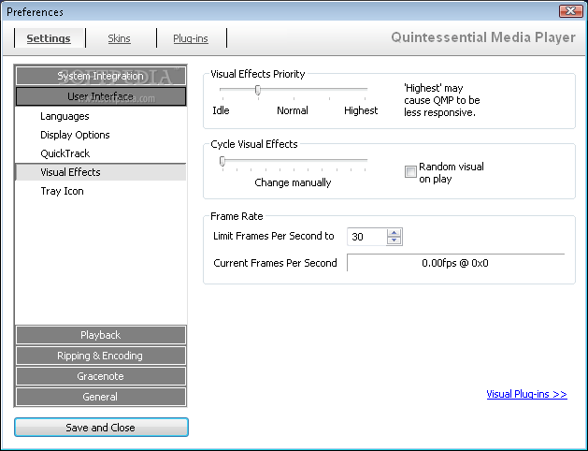The height and width of the screenshot is (451, 588).
Task: Enable Random visual on play checkbox
Action: (x=410, y=172)
